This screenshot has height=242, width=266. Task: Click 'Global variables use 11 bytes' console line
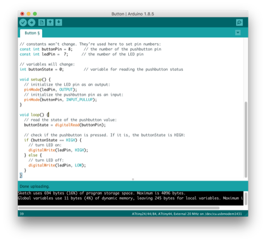tap(130, 198)
